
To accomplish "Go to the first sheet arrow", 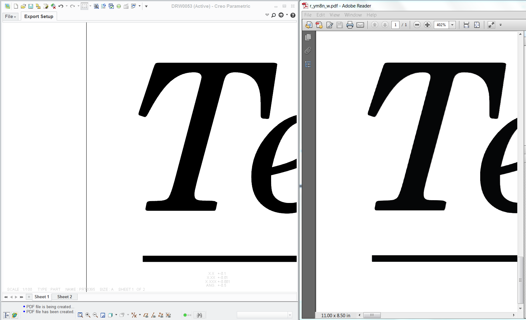I will tap(6, 297).
